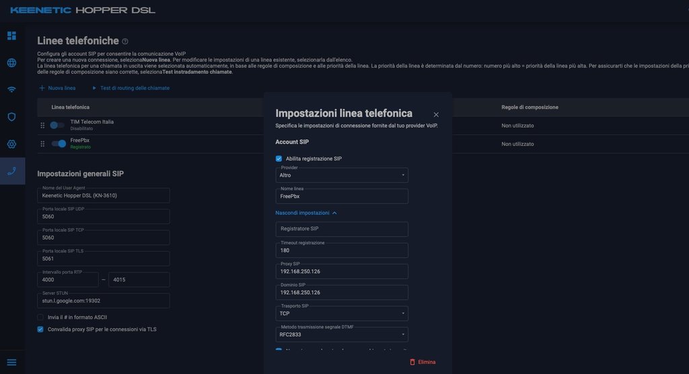This screenshot has height=374, width=689.
Task: Enable the TIM Telecom Italia line toggle
Action: tap(58, 125)
